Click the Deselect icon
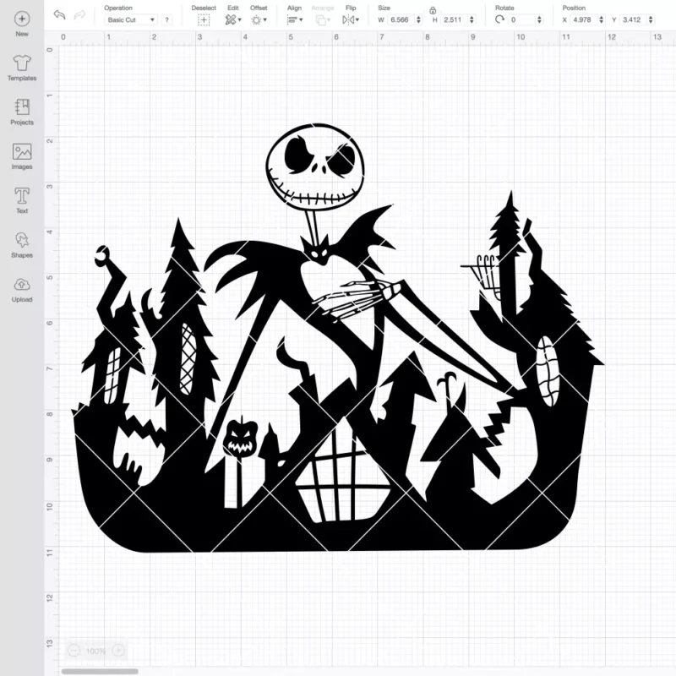 pos(204,19)
